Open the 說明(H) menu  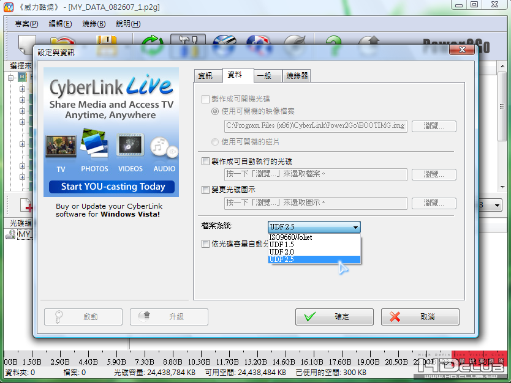tap(128, 24)
